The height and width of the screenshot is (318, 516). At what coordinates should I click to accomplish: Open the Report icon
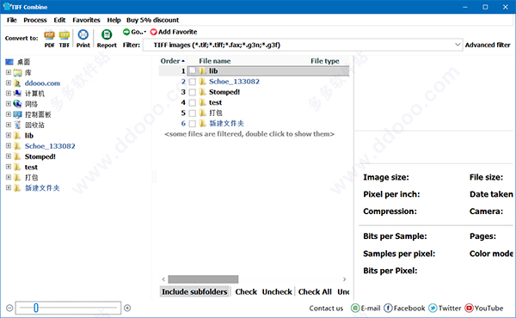click(107, 34)
